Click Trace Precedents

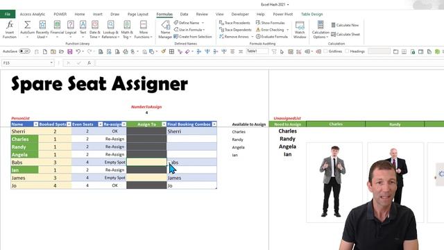coord(234,23)
